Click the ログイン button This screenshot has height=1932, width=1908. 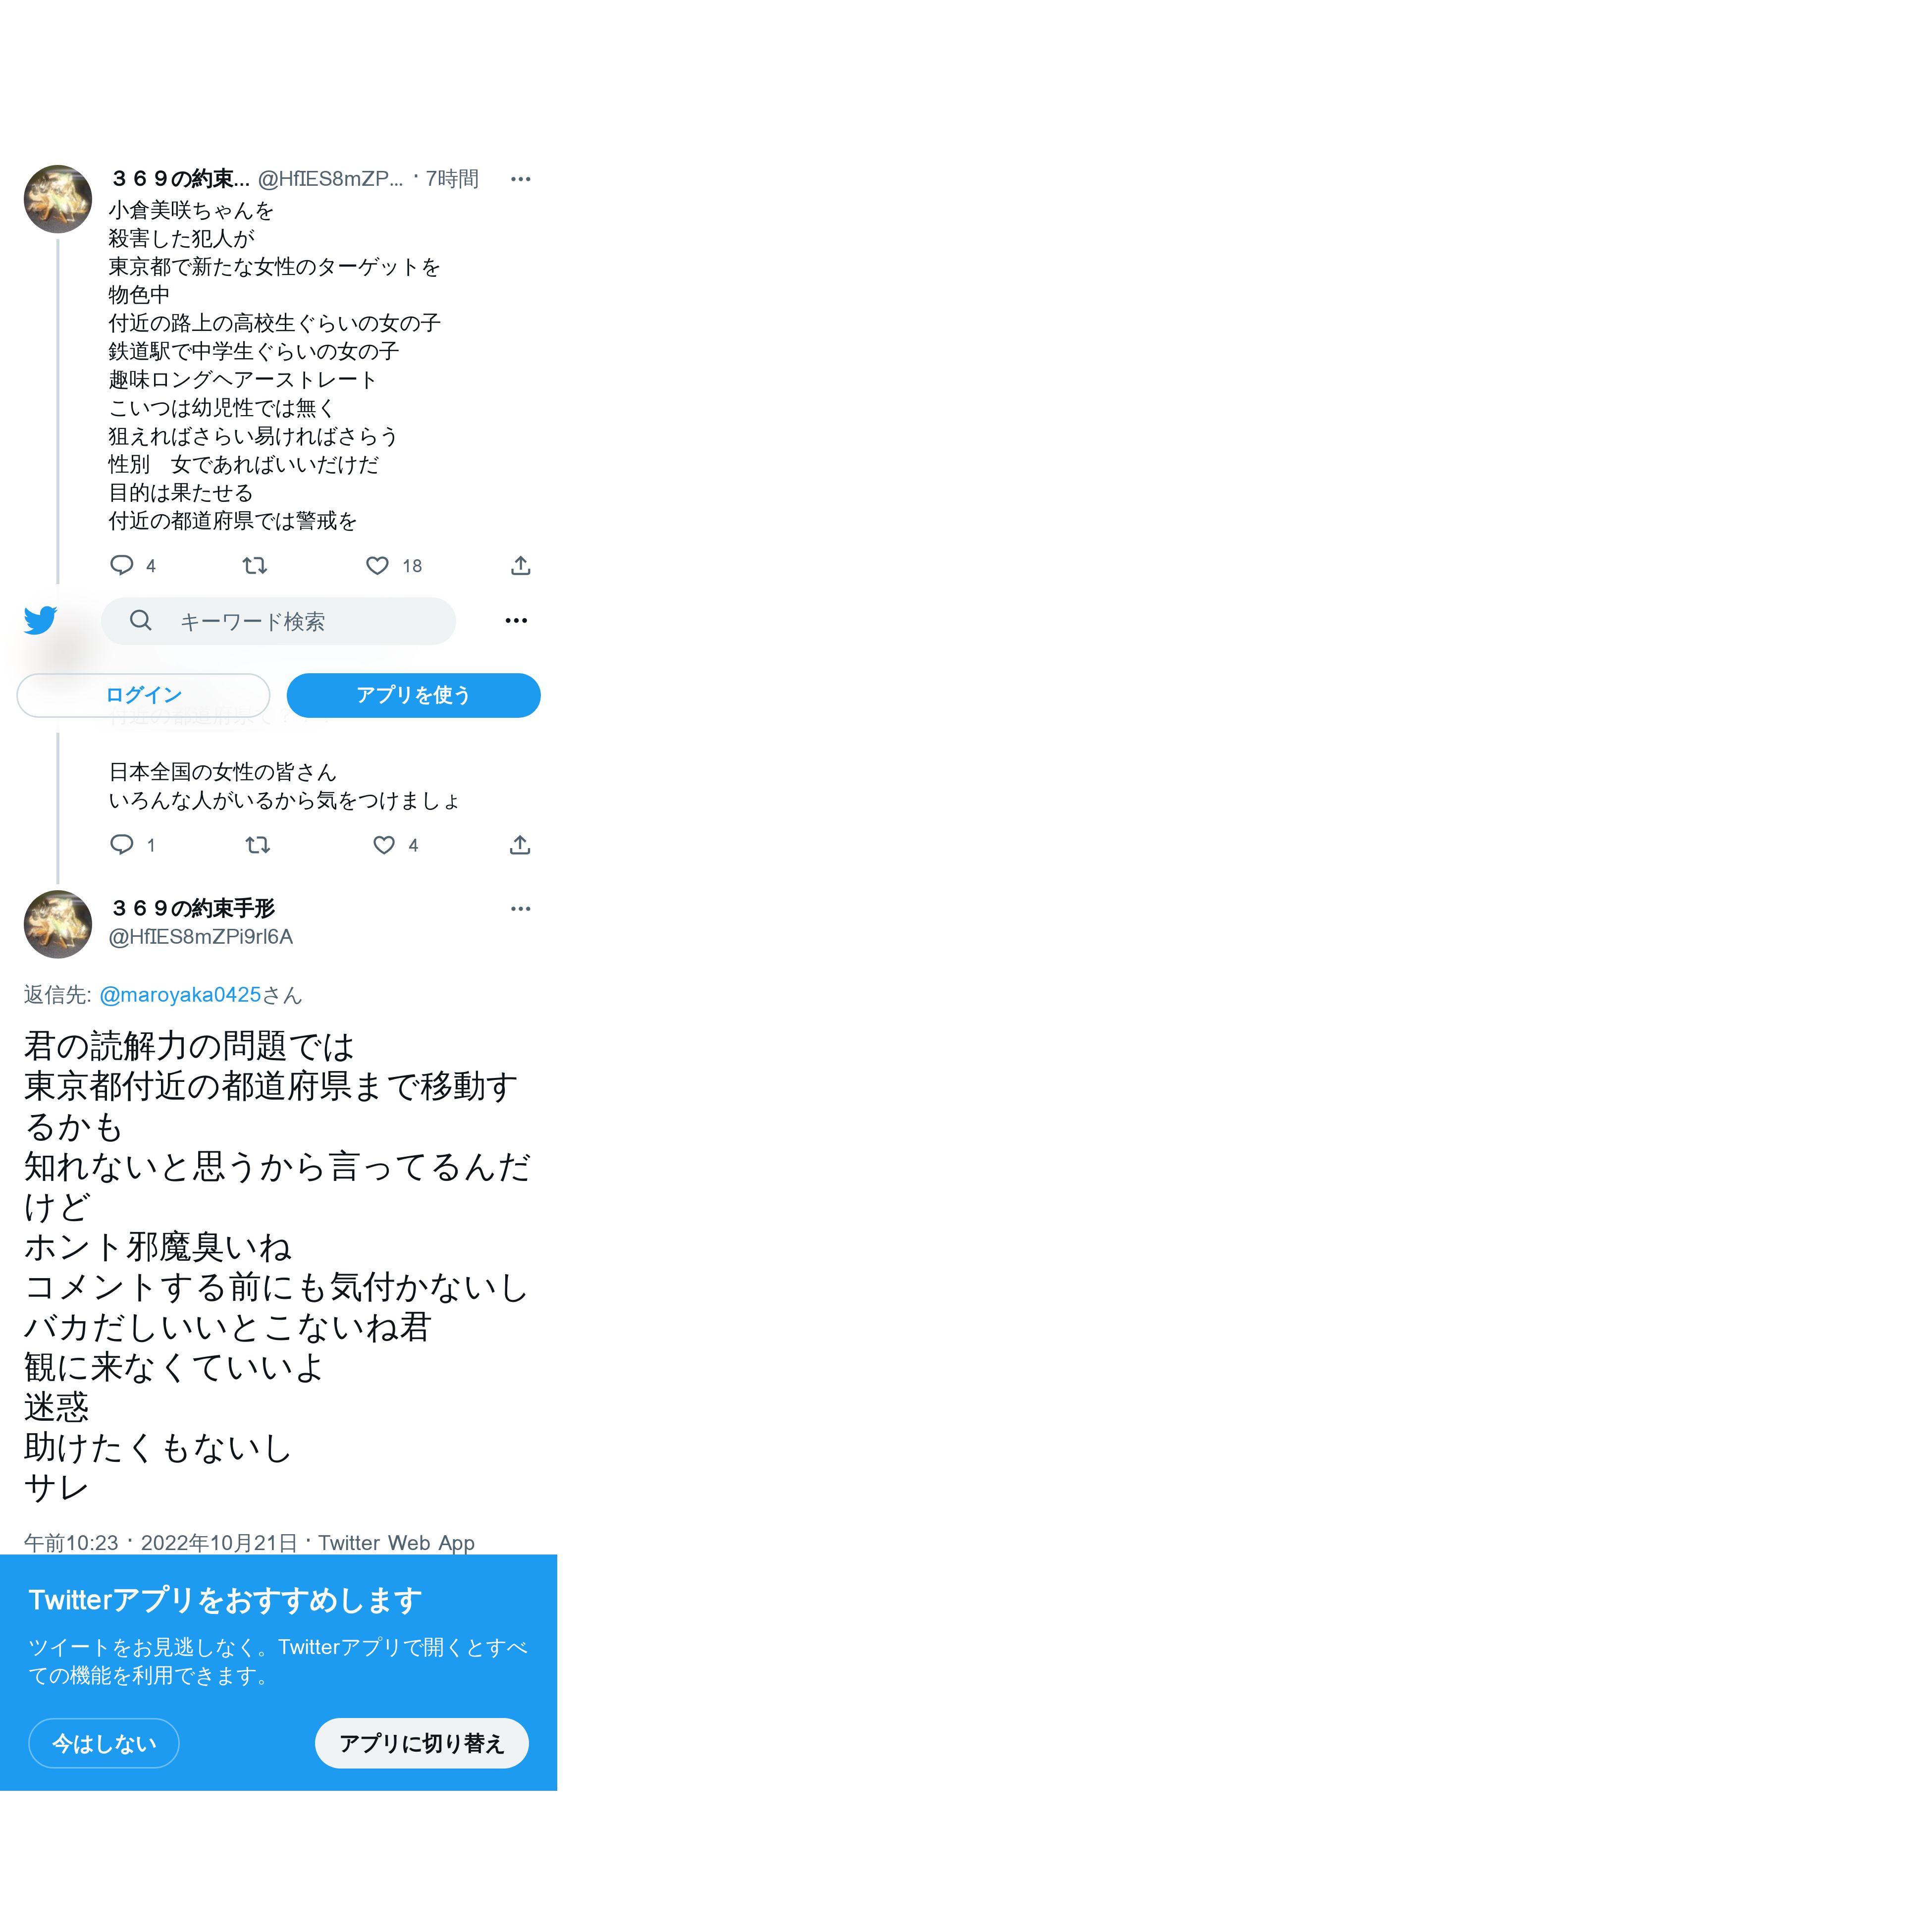coord(143,695)
